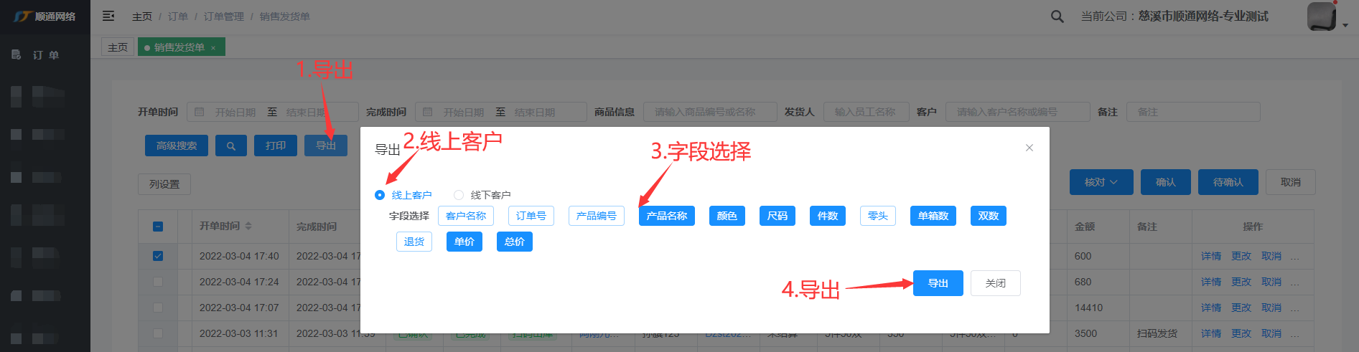Toggle the select-all header checkbox
Viewport: 1359px width, 352px height.
pos(158,227)
